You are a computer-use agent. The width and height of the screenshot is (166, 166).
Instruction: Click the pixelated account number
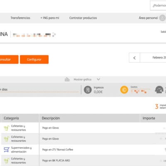coord(34,35)
